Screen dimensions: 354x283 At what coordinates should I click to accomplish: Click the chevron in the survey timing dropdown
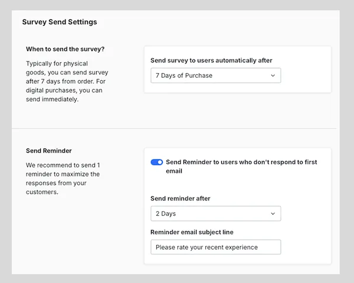pyautogui.click(x=273, y=75)
